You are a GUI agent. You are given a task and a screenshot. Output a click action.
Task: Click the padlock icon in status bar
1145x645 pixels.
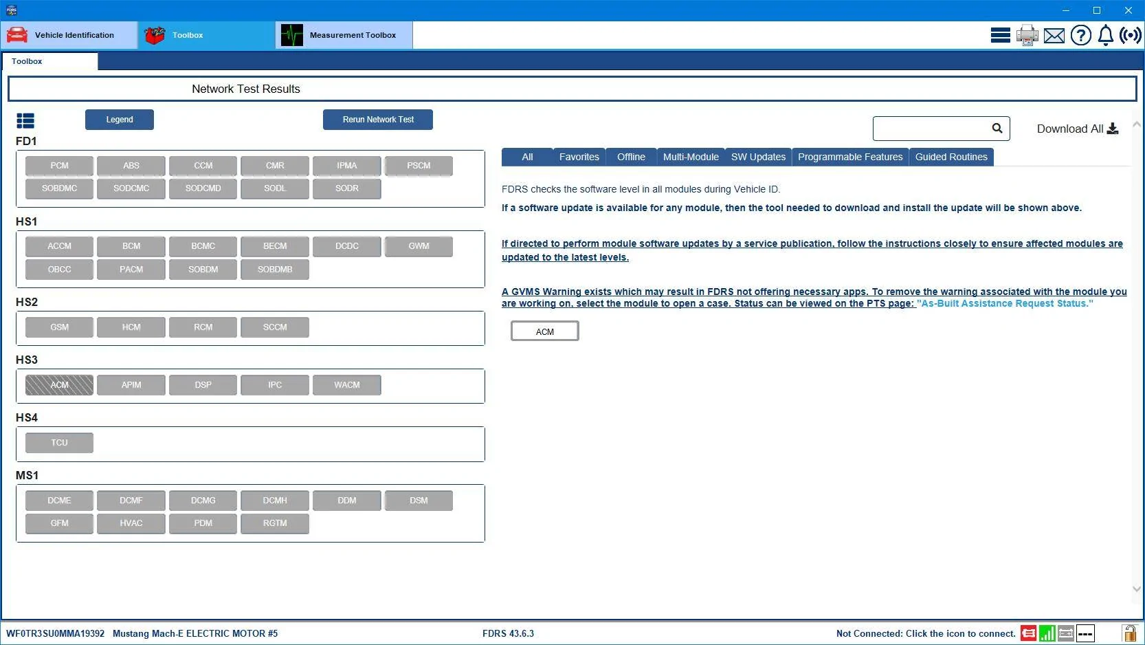click(1129, 633)
